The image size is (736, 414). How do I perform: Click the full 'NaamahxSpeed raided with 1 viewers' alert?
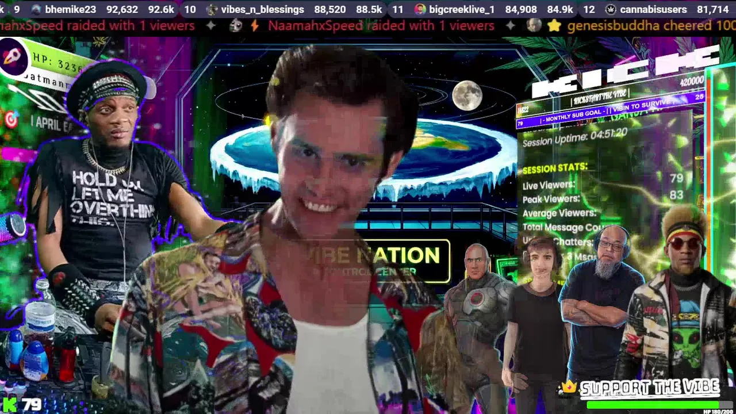pyautogui.click(x=381, y=26)
